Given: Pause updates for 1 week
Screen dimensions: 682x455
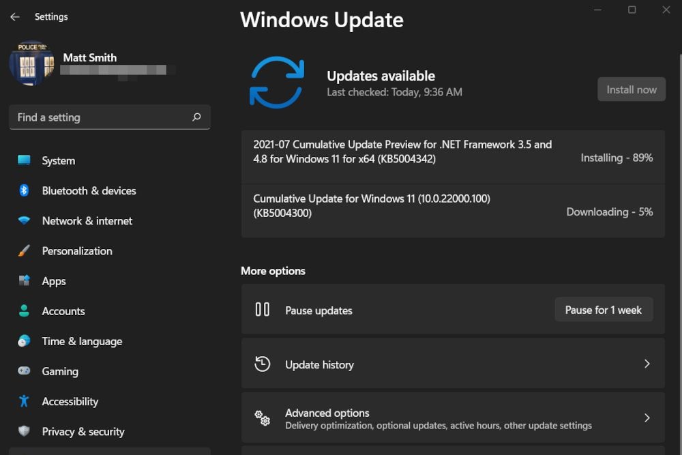Looking at the screenshot, I should point(604,309).
